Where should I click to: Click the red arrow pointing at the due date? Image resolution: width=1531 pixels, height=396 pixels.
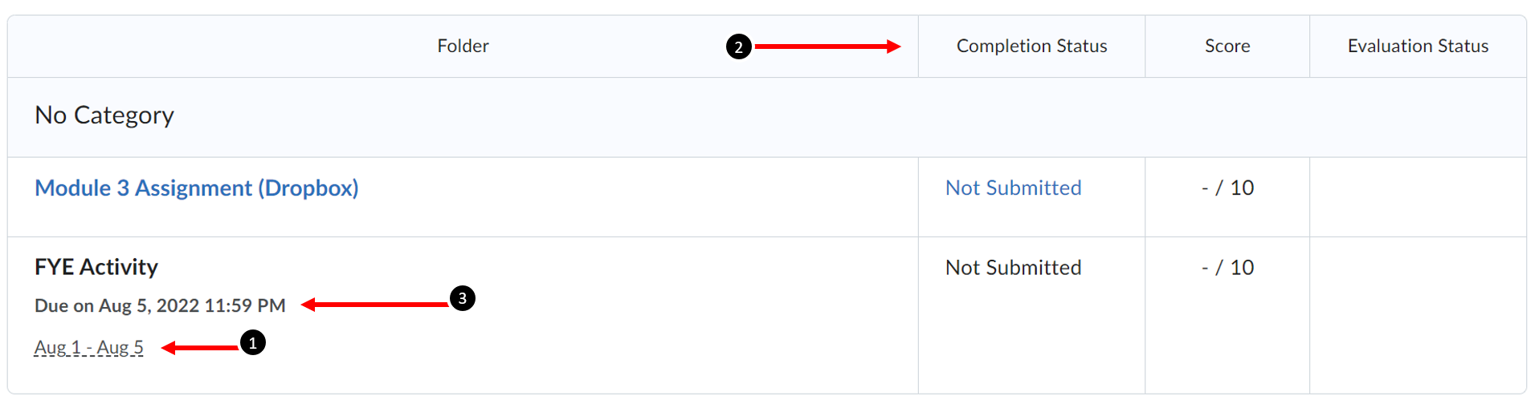374,305
